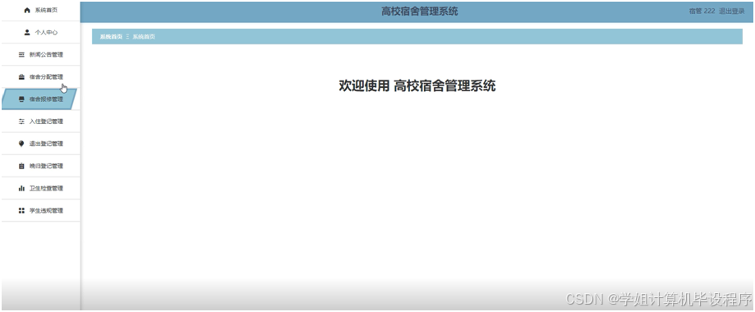Screen dimensions: 755x312
Task: Click the briefcase icon beside 宿舍分配管理
Action: [x=21, y=77]
